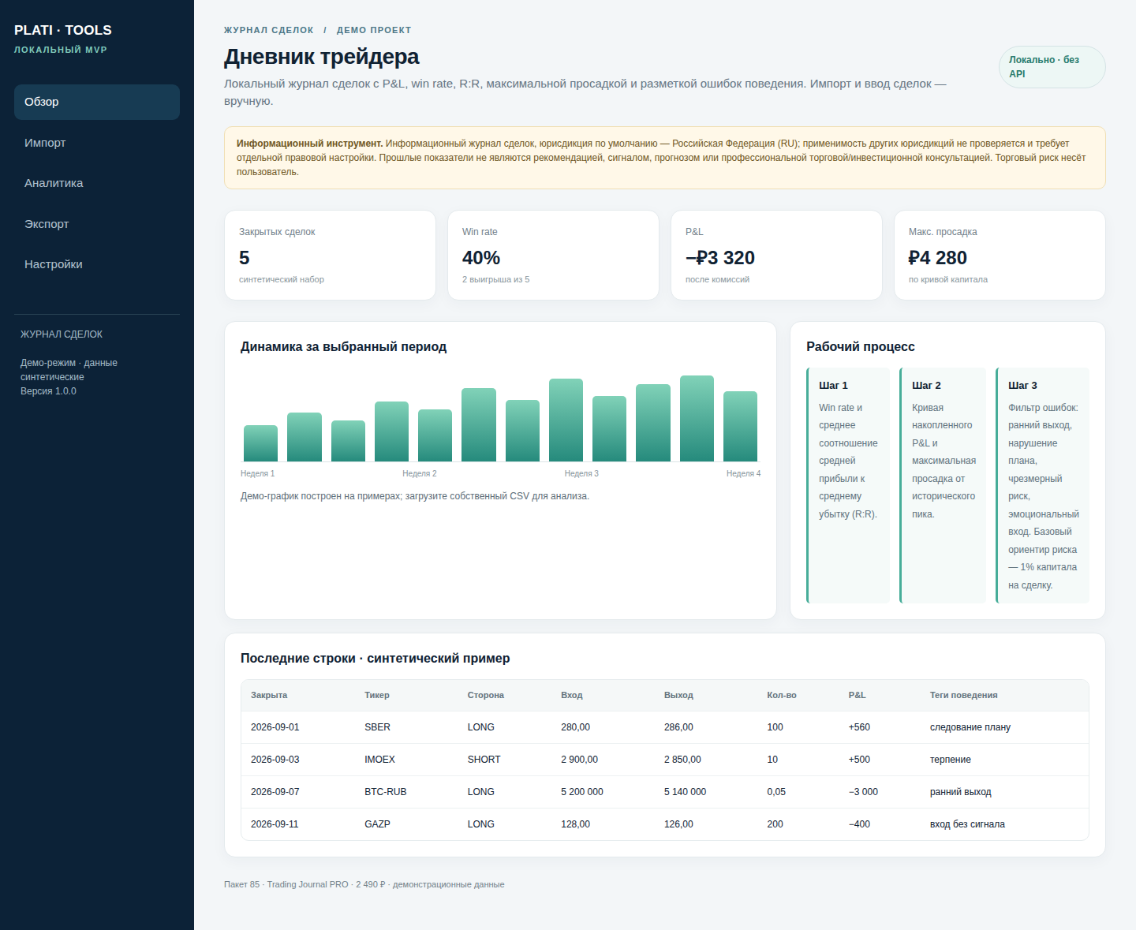1136x930 pixels.
Task: Select the Win rate 40% card
Action: 553,255
